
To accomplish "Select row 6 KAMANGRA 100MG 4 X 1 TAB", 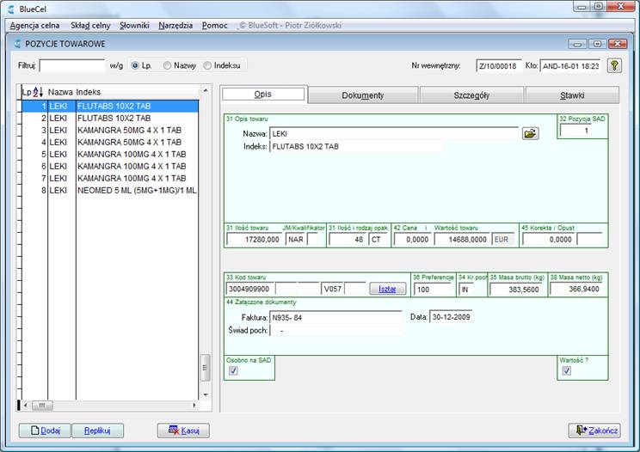I will [x=110, y=167].
